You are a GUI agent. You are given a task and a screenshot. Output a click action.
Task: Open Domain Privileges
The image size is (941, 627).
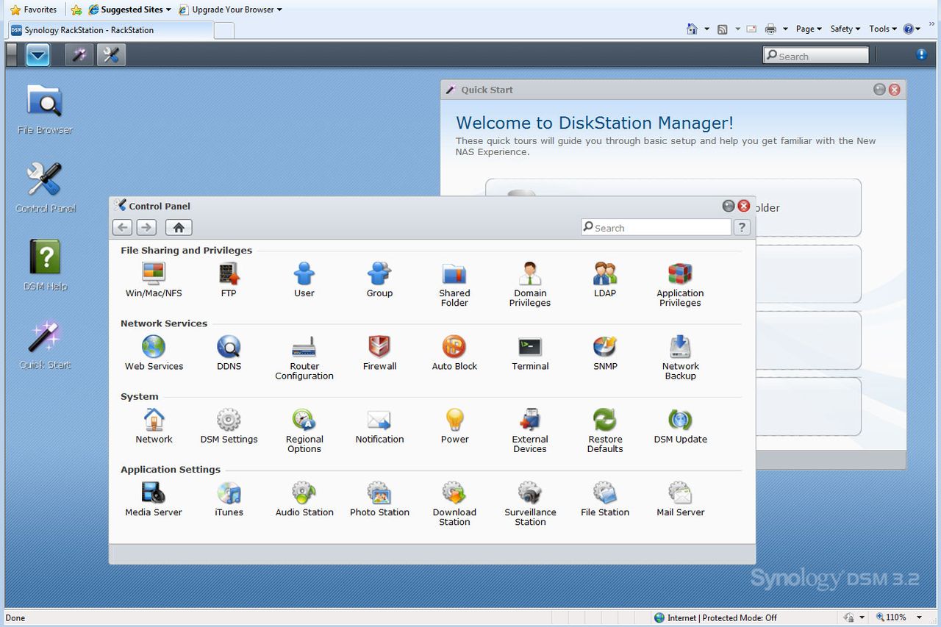(530, 284)
